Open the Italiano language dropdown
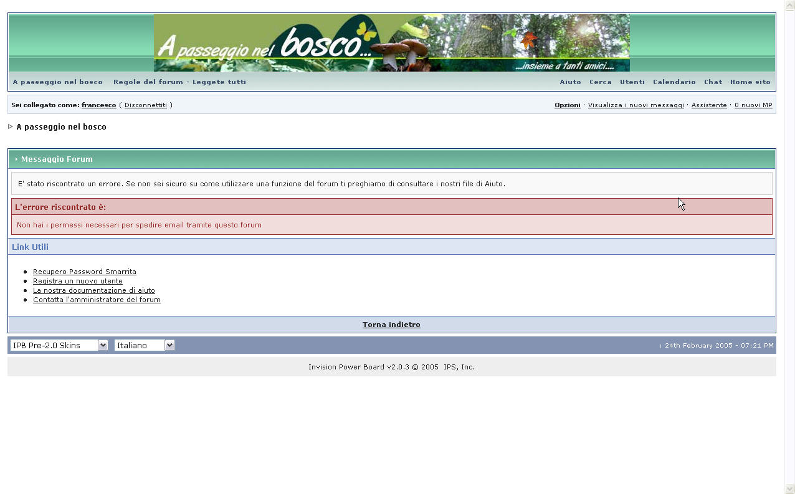The height and width of the screenshot is (494, 795). 144,345
